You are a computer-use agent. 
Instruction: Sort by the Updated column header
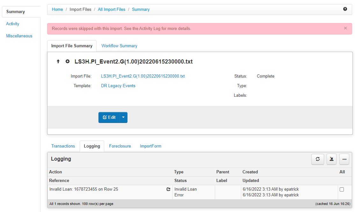pos(250,180)
